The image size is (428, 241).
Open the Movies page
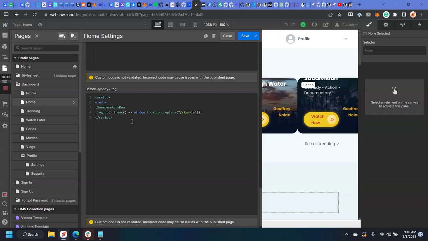[45, 138]
